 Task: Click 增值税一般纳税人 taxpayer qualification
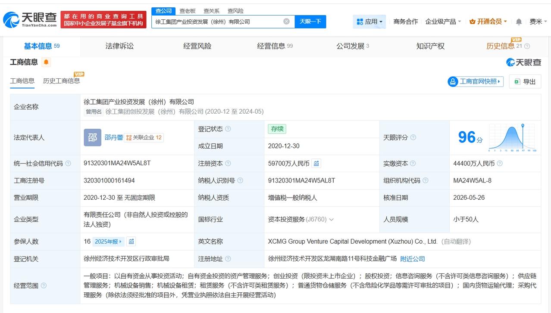[292, 198]
